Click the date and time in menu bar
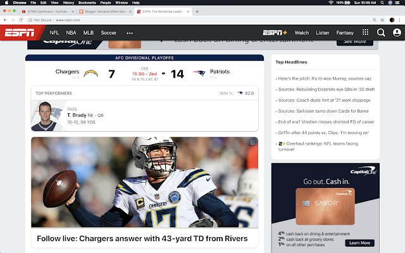This screenshot has width=405, height=253. [365, 3]
